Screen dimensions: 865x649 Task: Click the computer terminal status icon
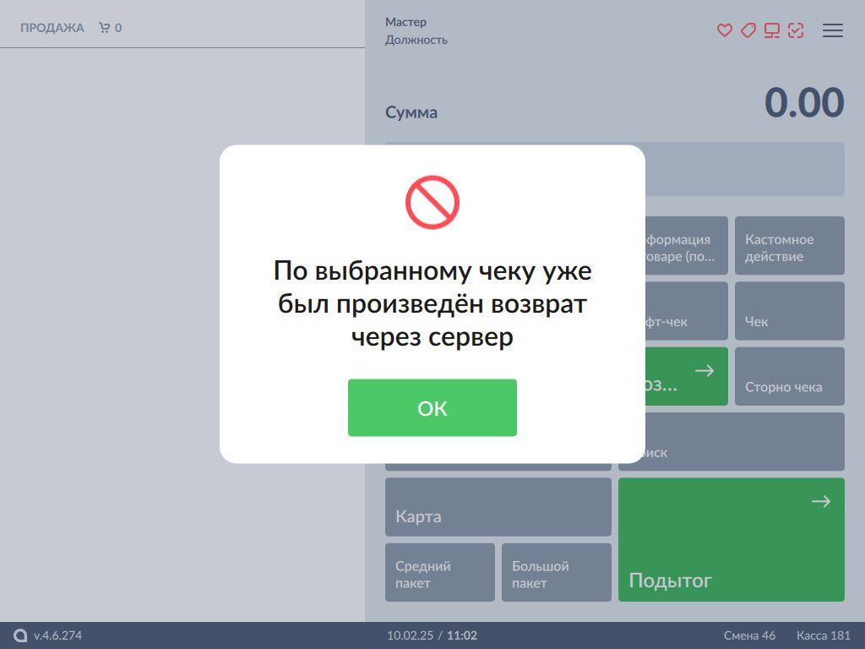pyautogui.click(x=771, y=30)
